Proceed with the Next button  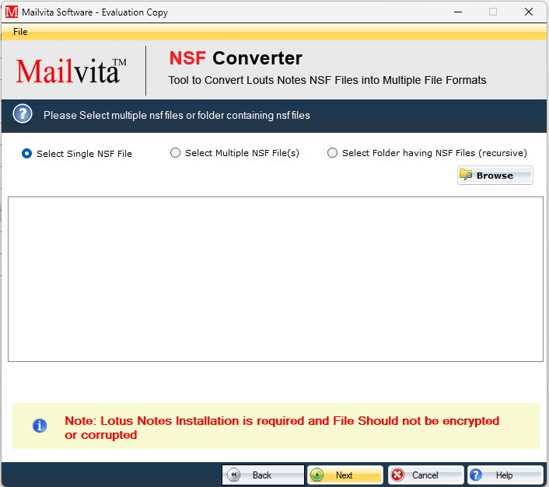coord(345,475)
